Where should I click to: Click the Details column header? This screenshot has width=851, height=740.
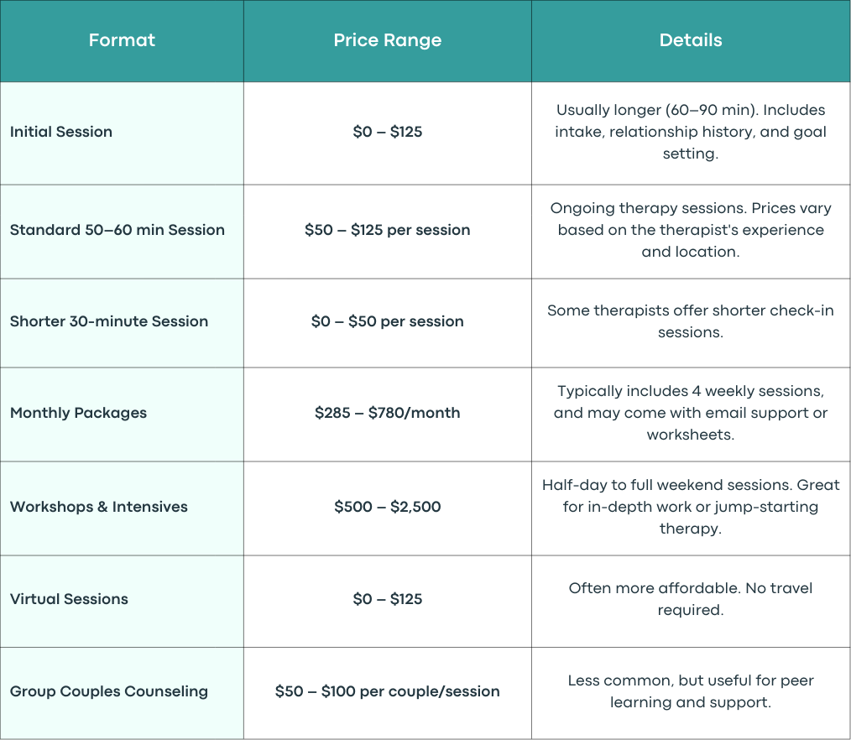[x=691, y=40]
